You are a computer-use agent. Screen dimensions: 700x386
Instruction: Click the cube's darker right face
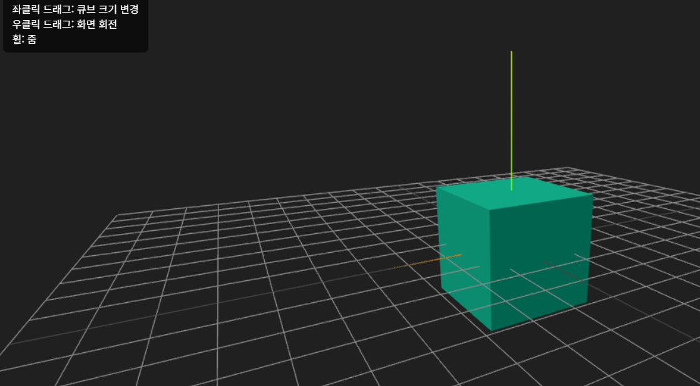[541, 263]
